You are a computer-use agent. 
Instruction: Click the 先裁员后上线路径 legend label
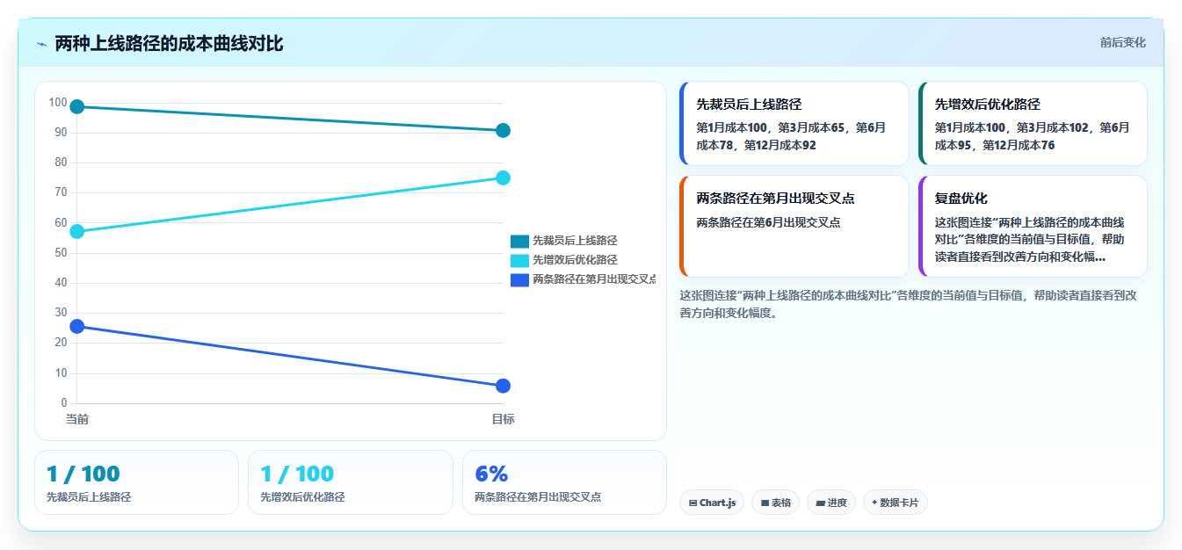(575, 241)
